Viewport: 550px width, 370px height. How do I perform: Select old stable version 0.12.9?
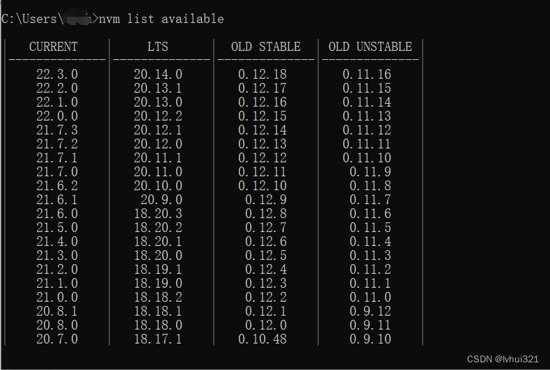266,199
